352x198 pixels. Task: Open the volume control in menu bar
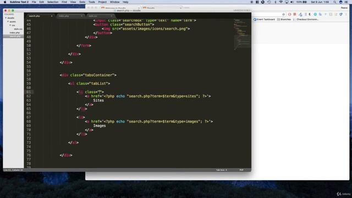[292, 2]
